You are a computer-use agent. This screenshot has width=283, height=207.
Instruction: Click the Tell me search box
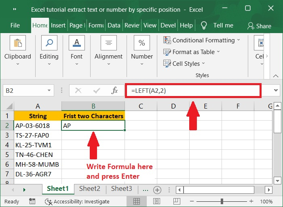pyautogui.click(x=223, y=25)
